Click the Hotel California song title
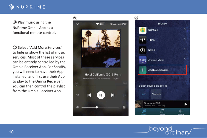207x138 pixels. tap(103, 75)
